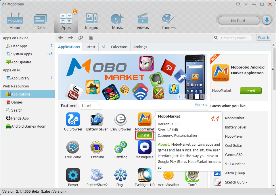This screenshot has height=195, width=276.
Task: Open 91 Launcher in recommendations
Action: coord(235,164)
